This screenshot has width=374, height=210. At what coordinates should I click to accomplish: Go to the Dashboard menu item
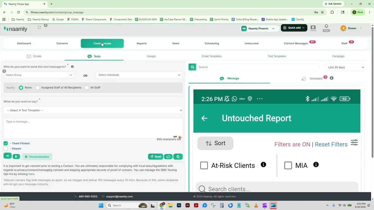tap(24, 43)
